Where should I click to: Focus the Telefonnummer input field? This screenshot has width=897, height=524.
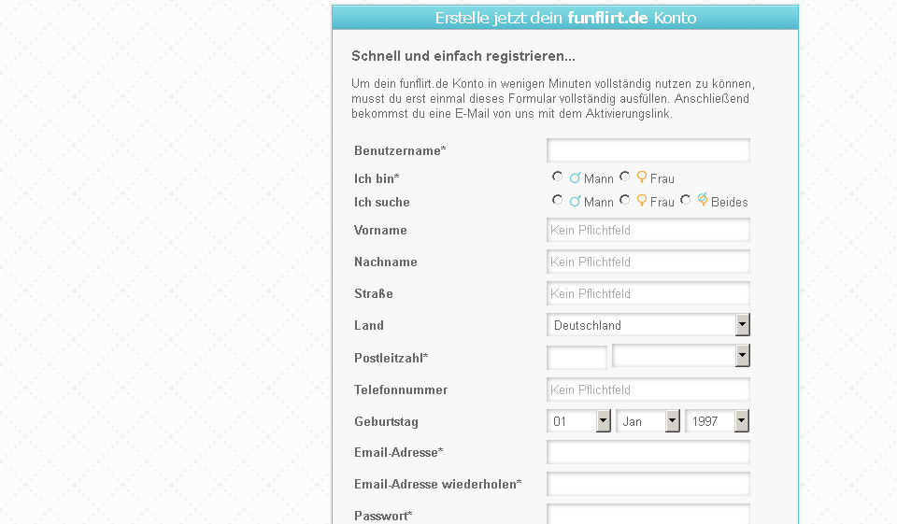click(648, 389)
